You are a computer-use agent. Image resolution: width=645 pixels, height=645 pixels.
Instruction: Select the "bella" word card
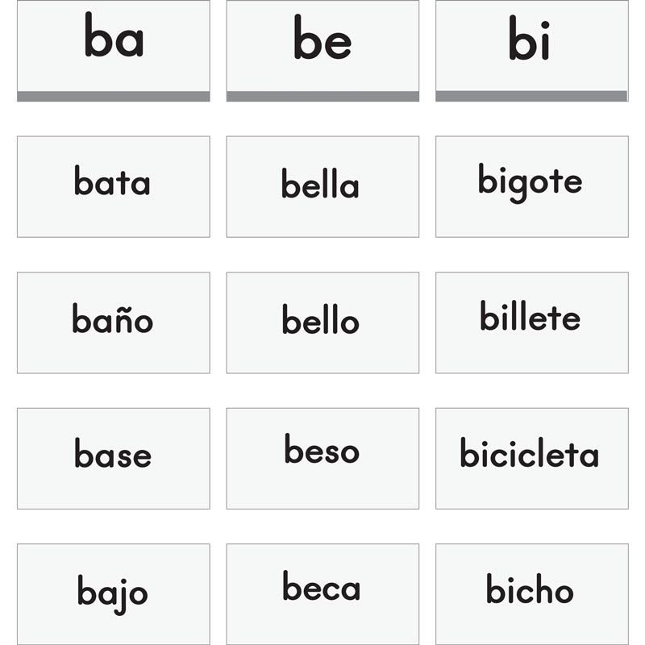point(322,186)
